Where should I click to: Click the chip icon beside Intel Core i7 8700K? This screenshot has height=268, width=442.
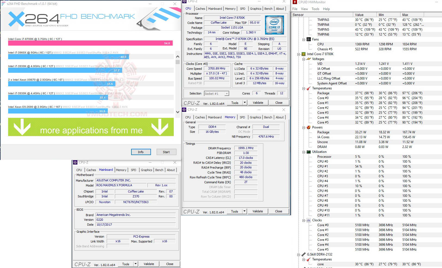click(304, 54)
